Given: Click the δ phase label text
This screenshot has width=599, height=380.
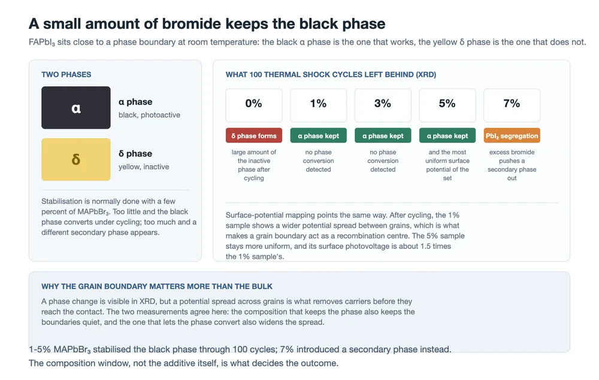Looking at the screenshot, I should 135,154.
